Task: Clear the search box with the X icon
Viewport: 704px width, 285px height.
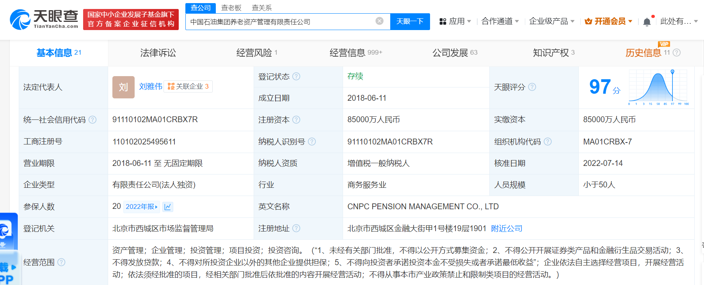Action: [x=379, y=21]
